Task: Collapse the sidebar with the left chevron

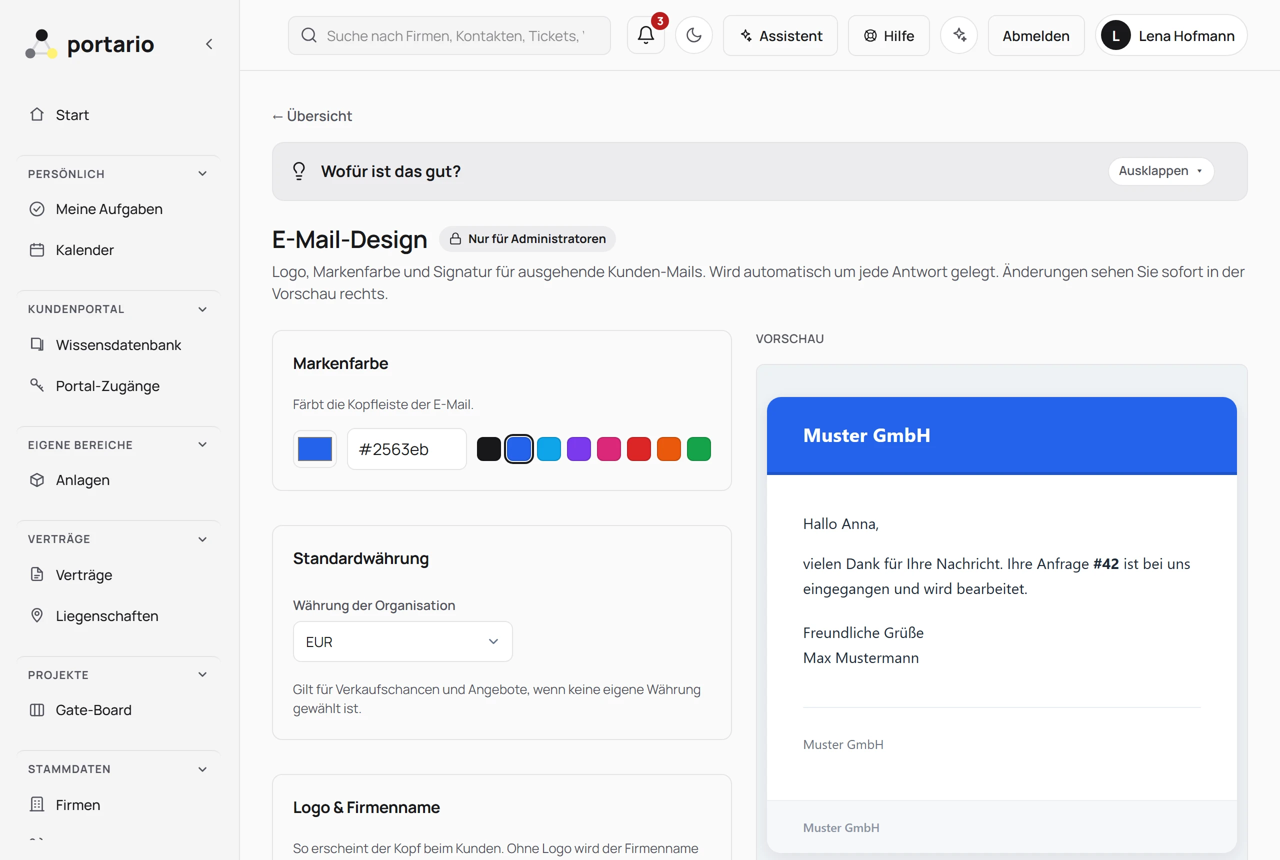Action: tap(209, 44)
